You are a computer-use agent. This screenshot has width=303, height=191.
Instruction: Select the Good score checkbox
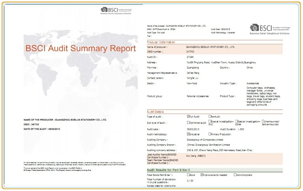[x=188, y=175]
